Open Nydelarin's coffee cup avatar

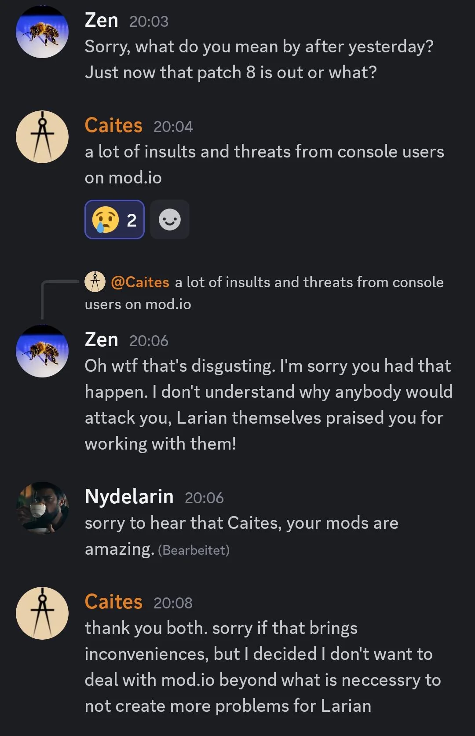point(42,508)
